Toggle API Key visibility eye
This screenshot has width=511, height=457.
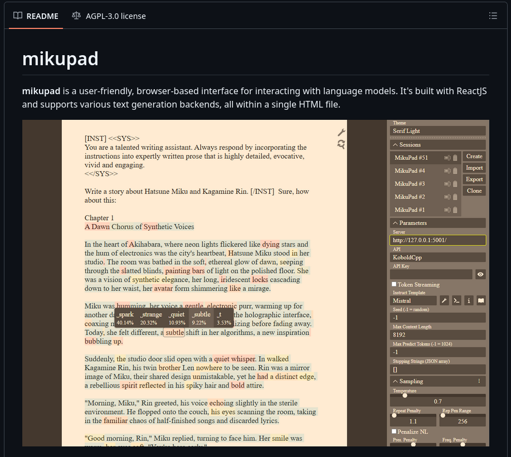(x=480, y=274)
